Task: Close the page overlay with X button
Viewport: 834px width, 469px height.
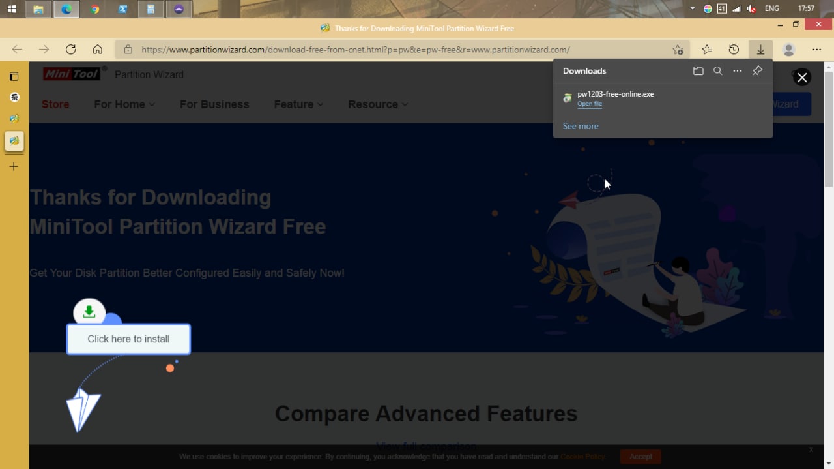Action: (x=802, y=78)
